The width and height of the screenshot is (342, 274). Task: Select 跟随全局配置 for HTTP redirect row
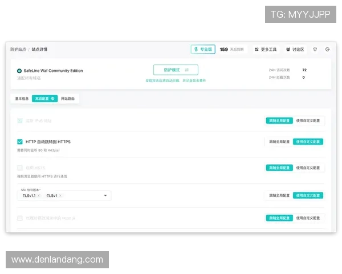coord(279,142)
